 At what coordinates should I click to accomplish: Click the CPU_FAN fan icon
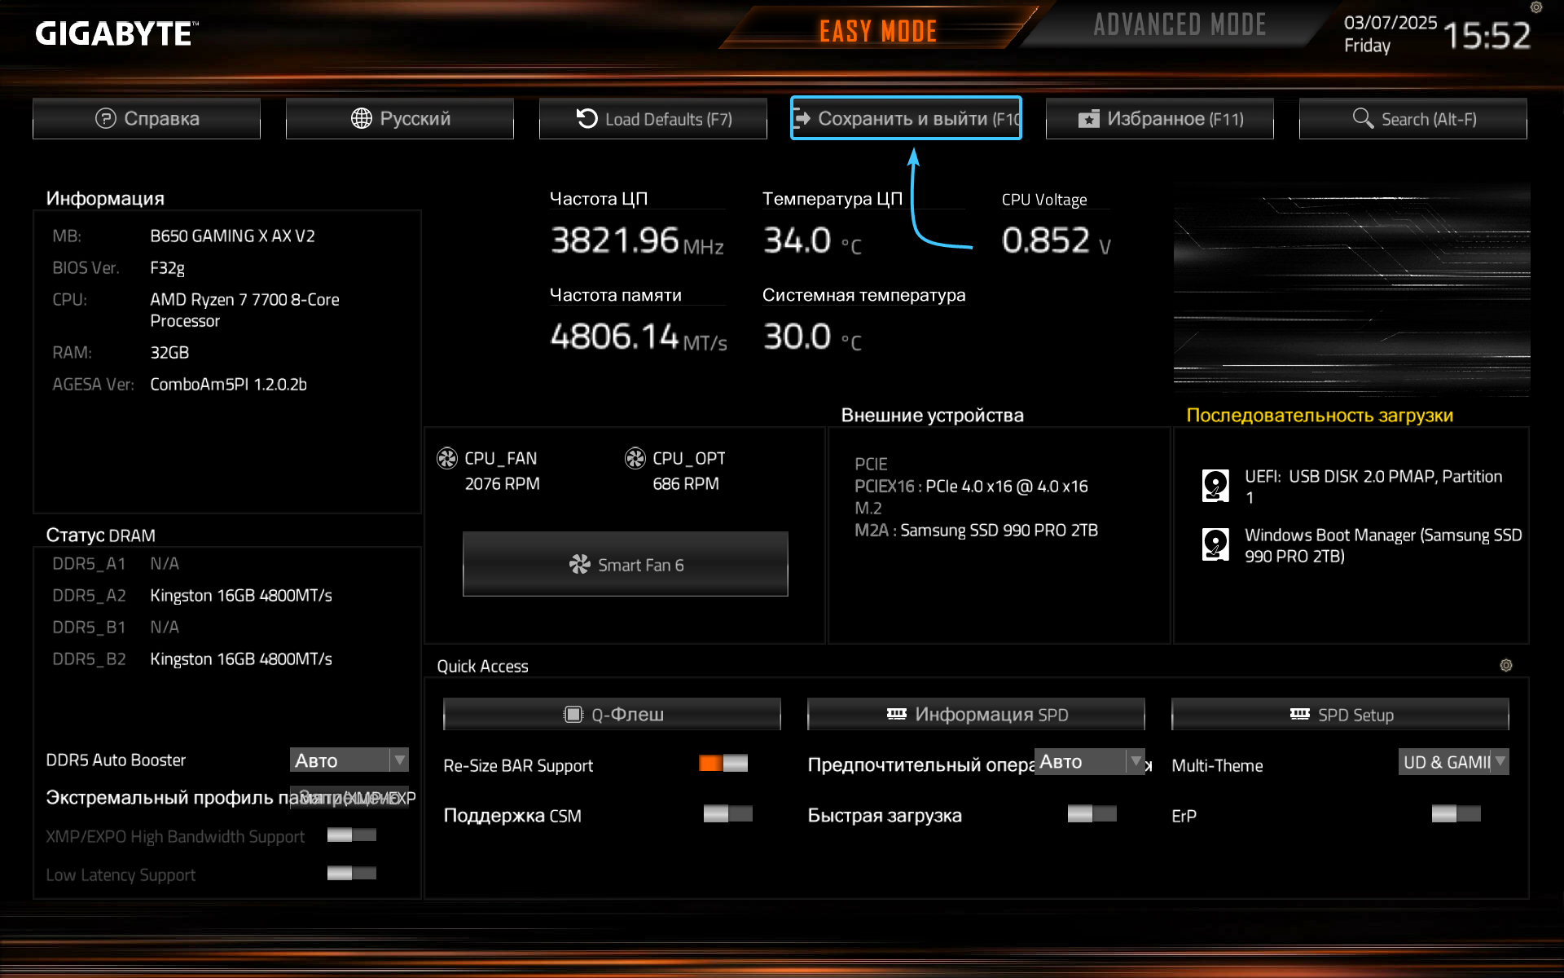coord(447,458)
